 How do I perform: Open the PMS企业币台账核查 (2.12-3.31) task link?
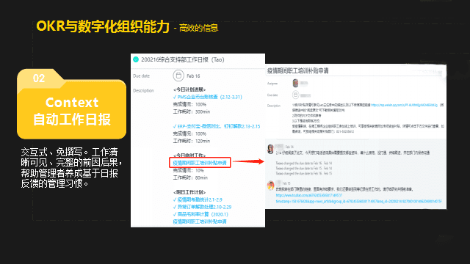207,97
